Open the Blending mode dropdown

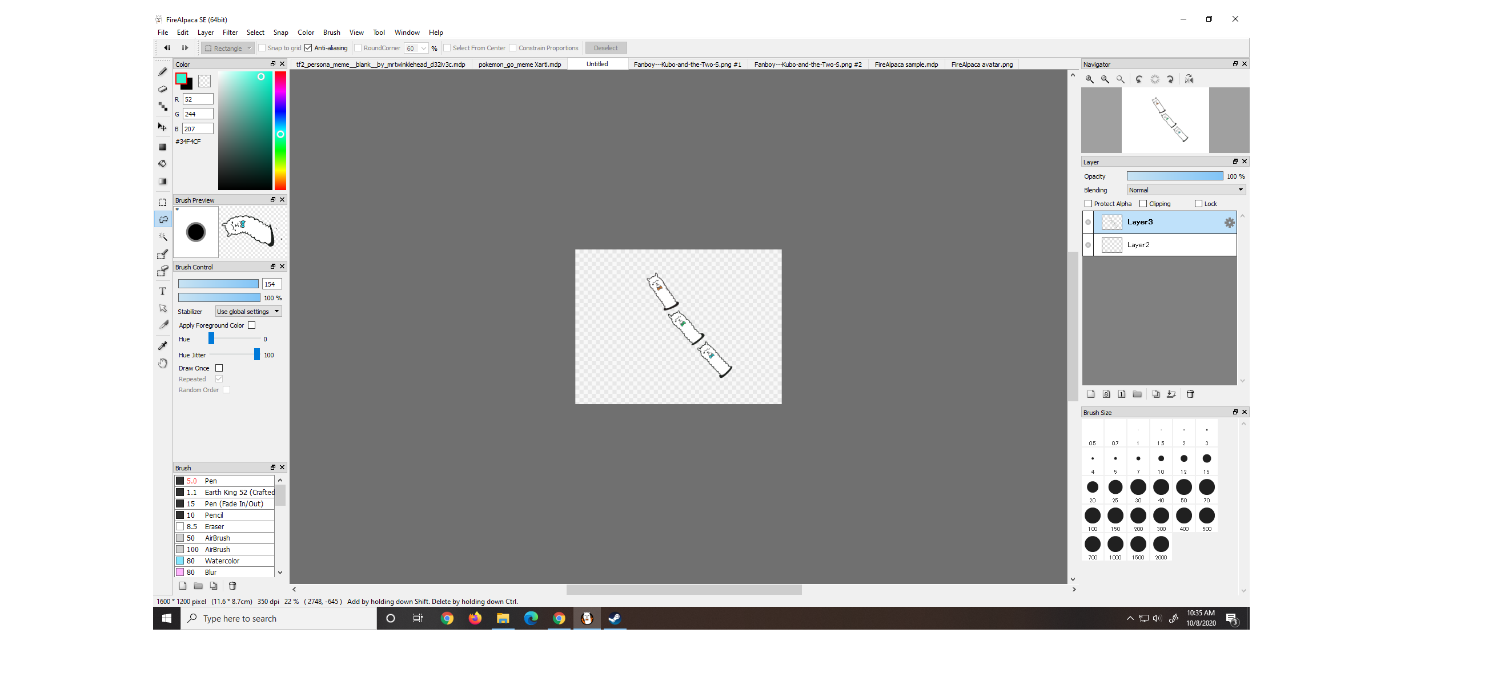(x=1186, y=190)
